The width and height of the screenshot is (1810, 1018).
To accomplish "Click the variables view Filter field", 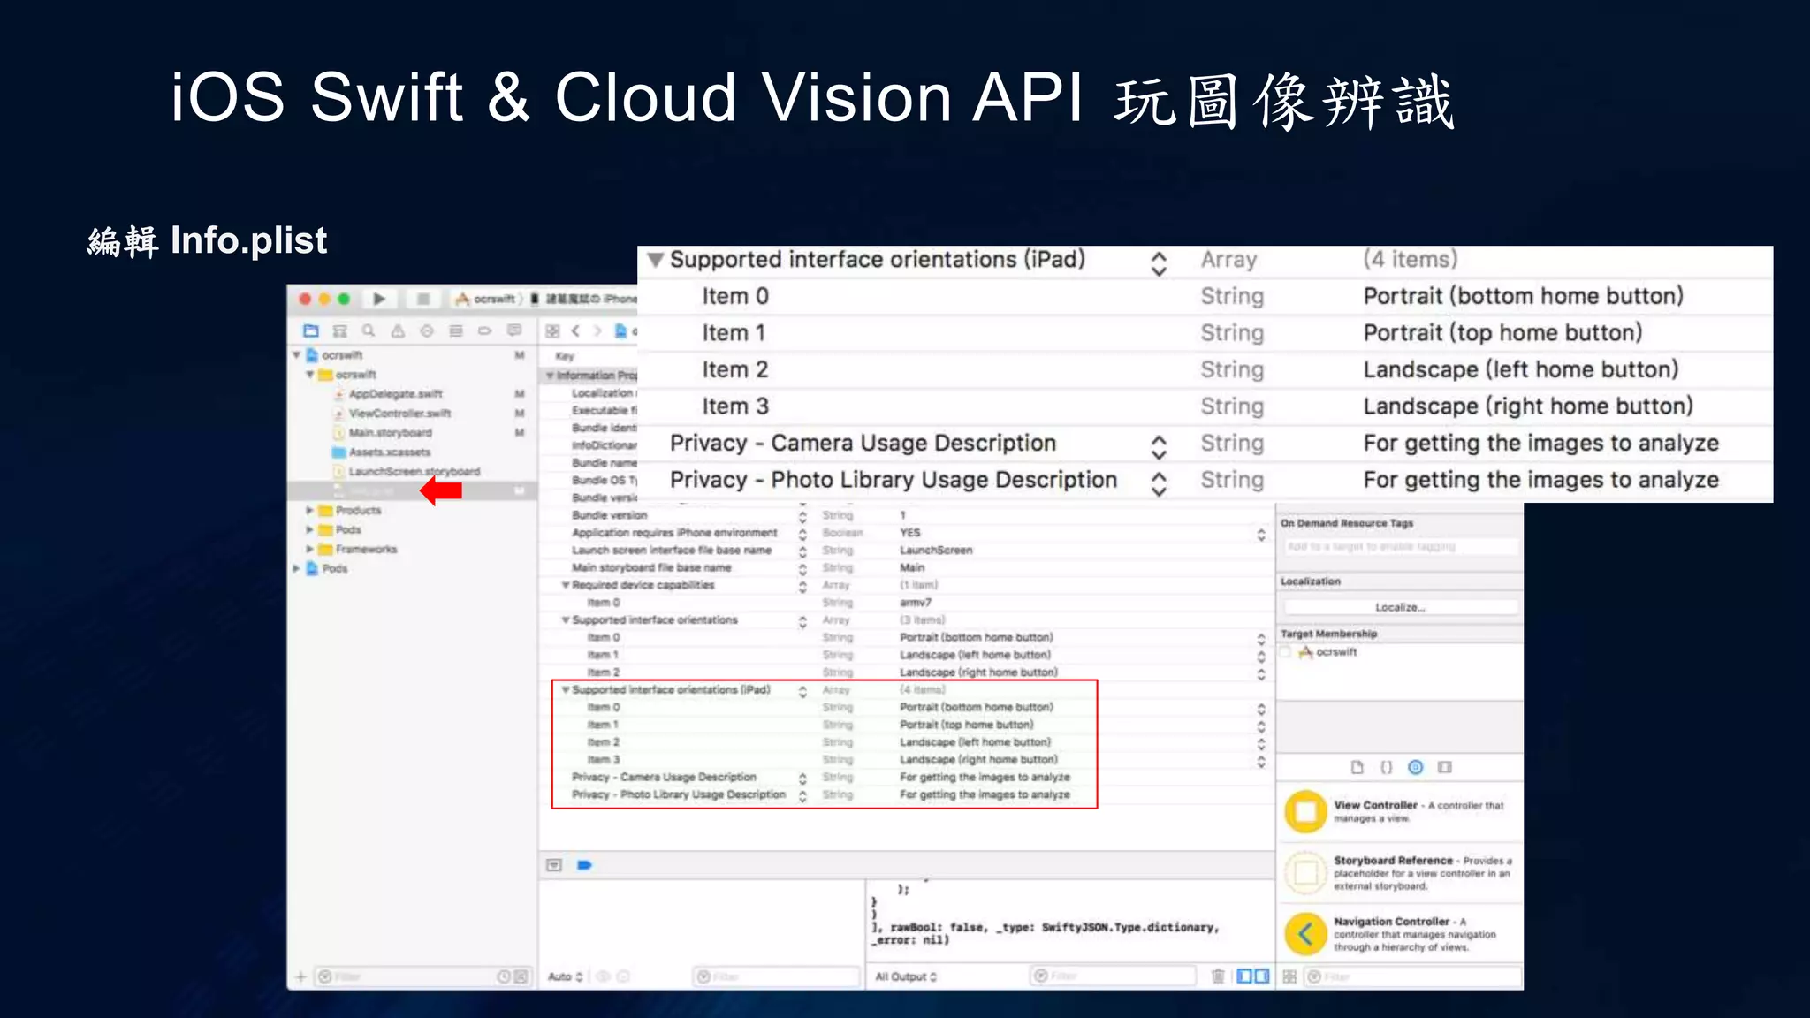I will tap(776, 976).
